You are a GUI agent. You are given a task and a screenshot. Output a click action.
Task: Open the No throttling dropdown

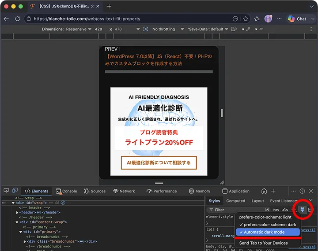click(x=168, y=29)
